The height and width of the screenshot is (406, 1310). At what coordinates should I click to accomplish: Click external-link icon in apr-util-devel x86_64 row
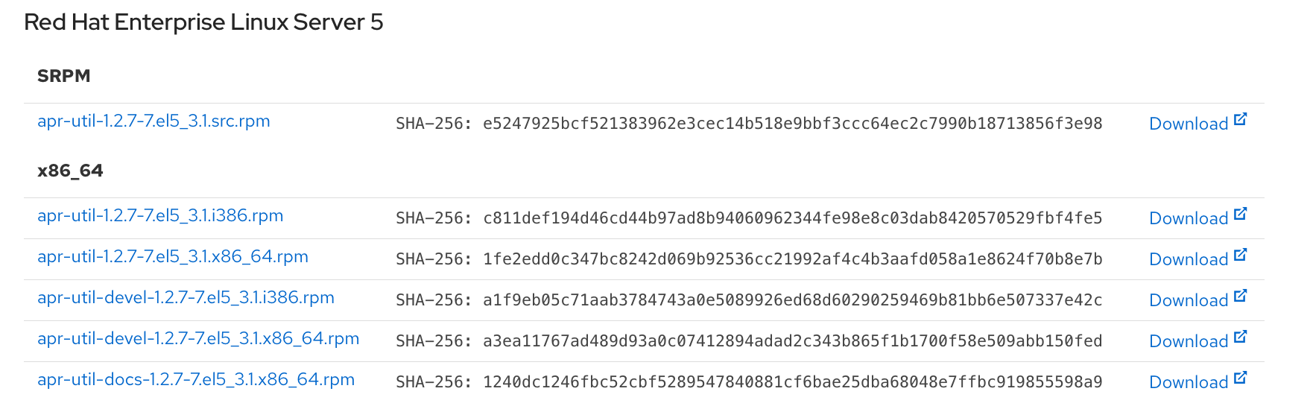[x=1240, y=337]
